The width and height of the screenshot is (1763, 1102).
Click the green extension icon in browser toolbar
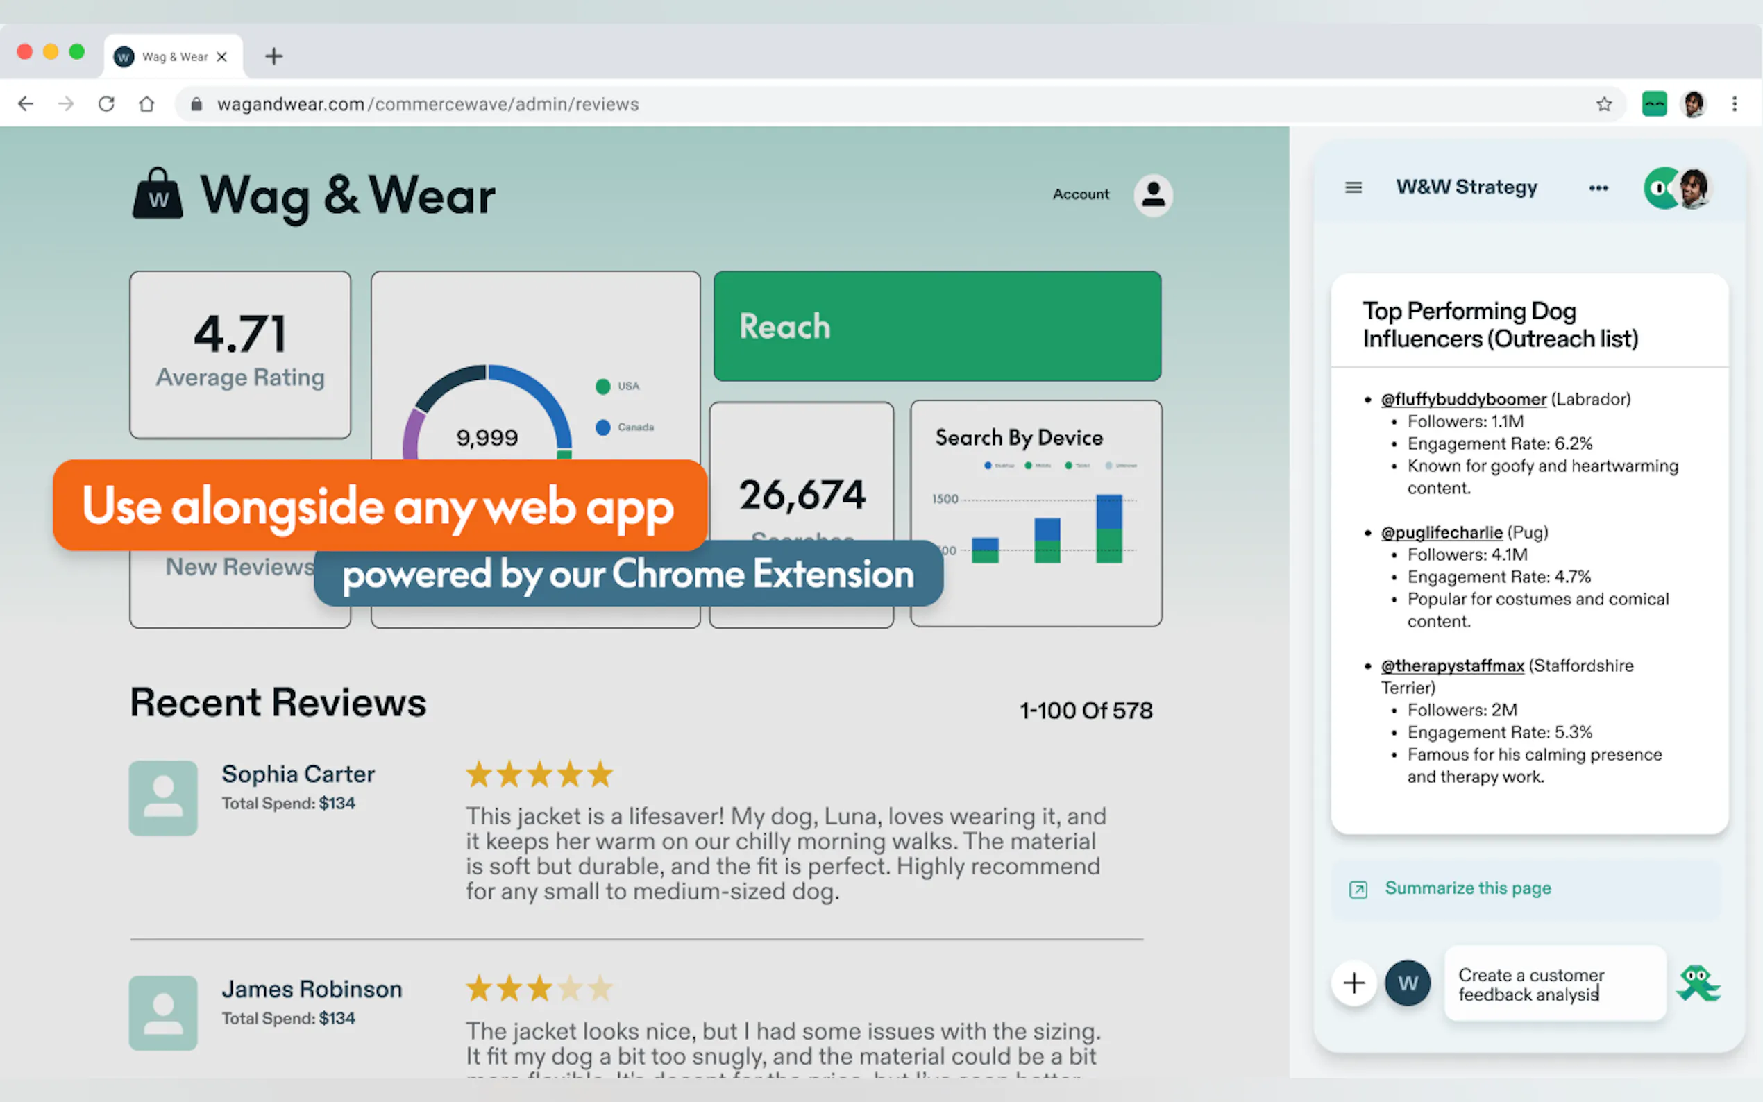coord(1653,104)
